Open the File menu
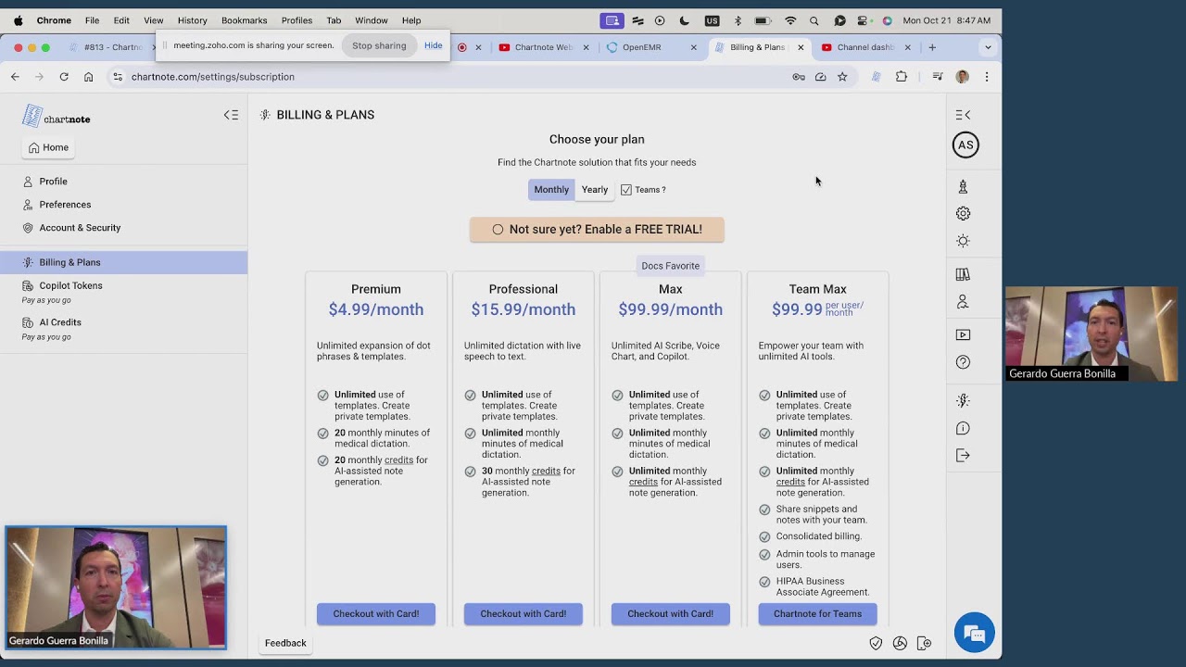Image resolution: width=1186 pixels, height=667 pixels. pos(92,20)
